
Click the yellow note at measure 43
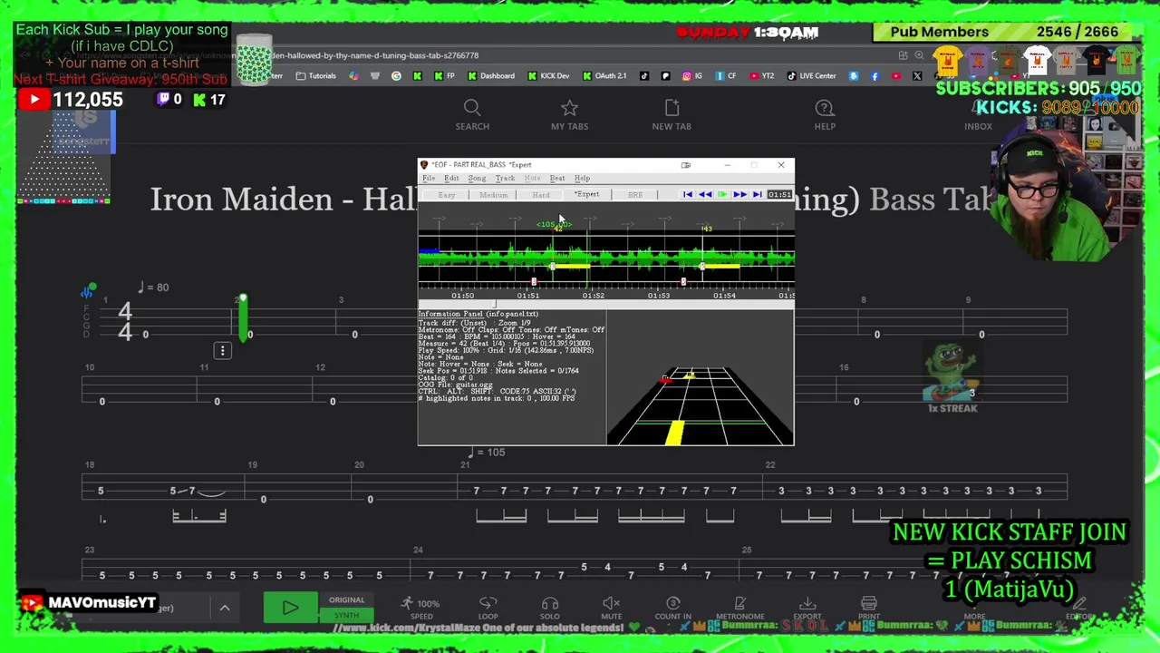tap(721, 266)
